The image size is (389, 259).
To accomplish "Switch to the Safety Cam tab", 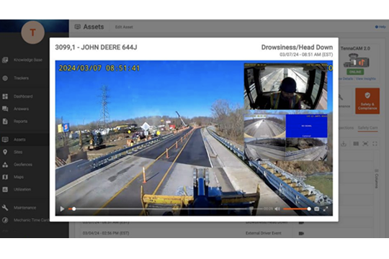I will [x=367, y=128].
